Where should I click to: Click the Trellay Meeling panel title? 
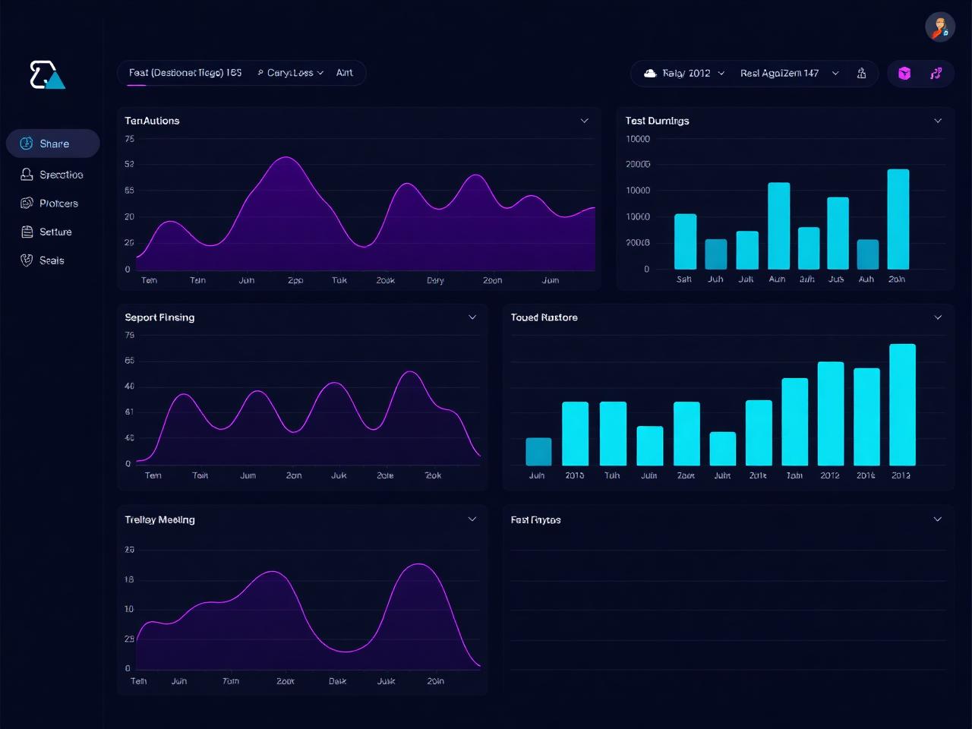(x=160, y=519)
